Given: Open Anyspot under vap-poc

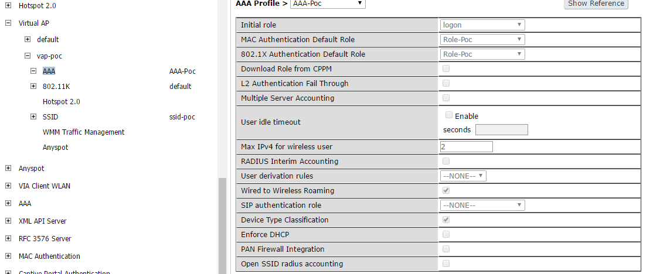Looking at the screenshot, I should pyautogui.click(x=55, y=148).
